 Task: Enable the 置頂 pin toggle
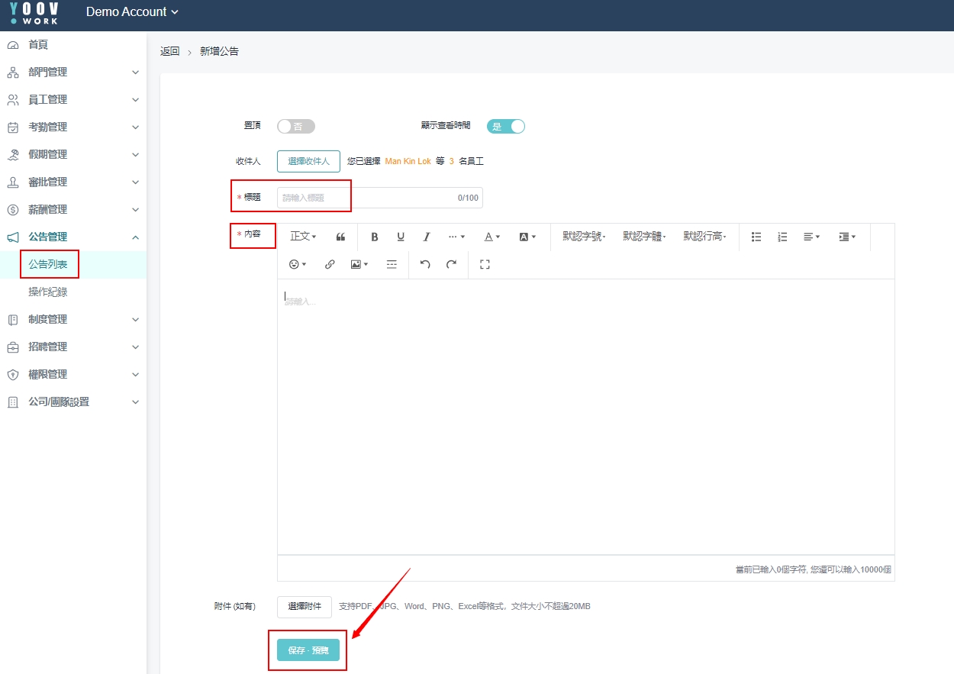[x=295, y=127]
